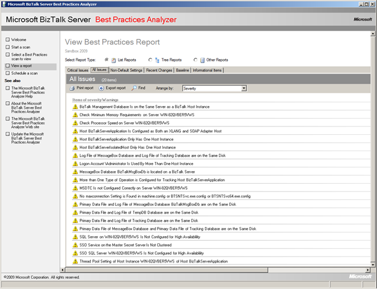Click the Find button text
This screenshot has width=377, height=289.
(142, 88)
